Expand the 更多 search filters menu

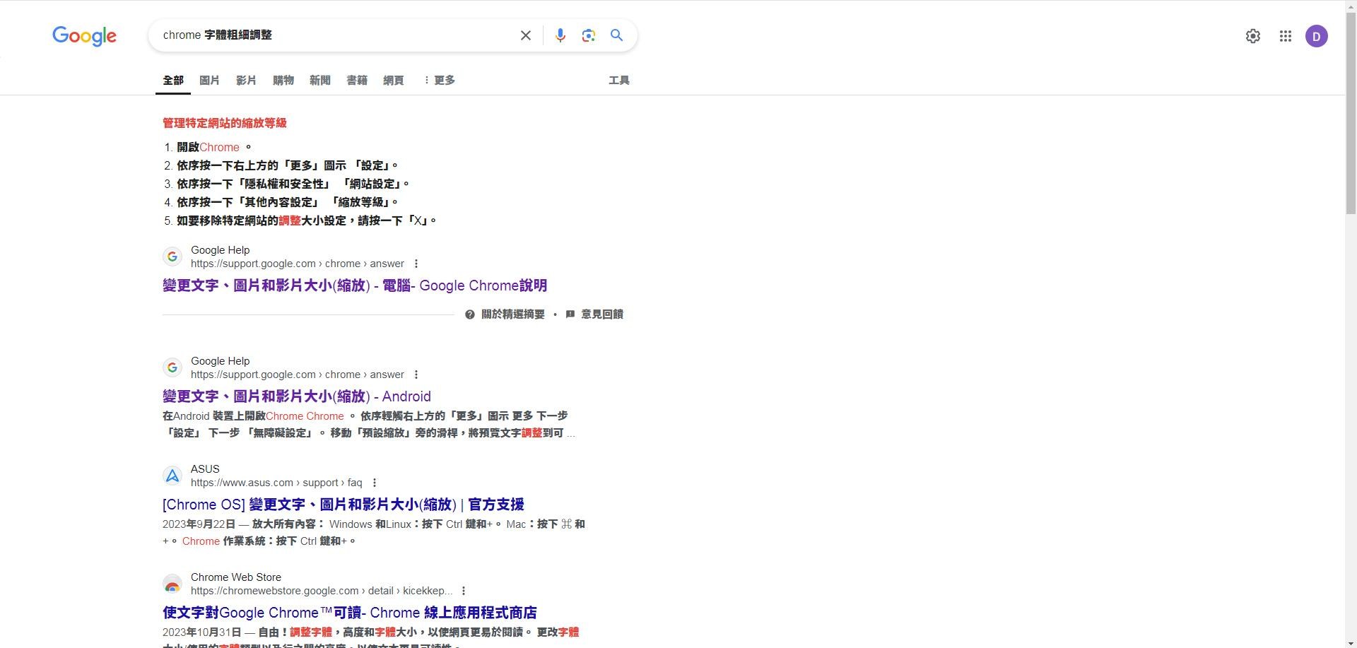click(440, 81)
